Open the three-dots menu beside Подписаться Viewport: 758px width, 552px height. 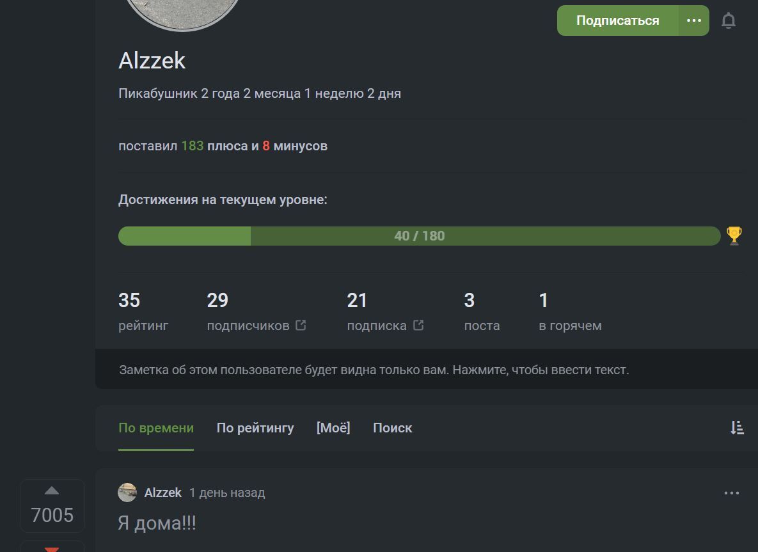click(694, 20)
